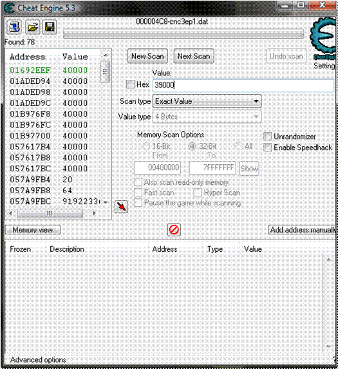Open the process list computer icon
338x369 pixels.
pos(14,27)
